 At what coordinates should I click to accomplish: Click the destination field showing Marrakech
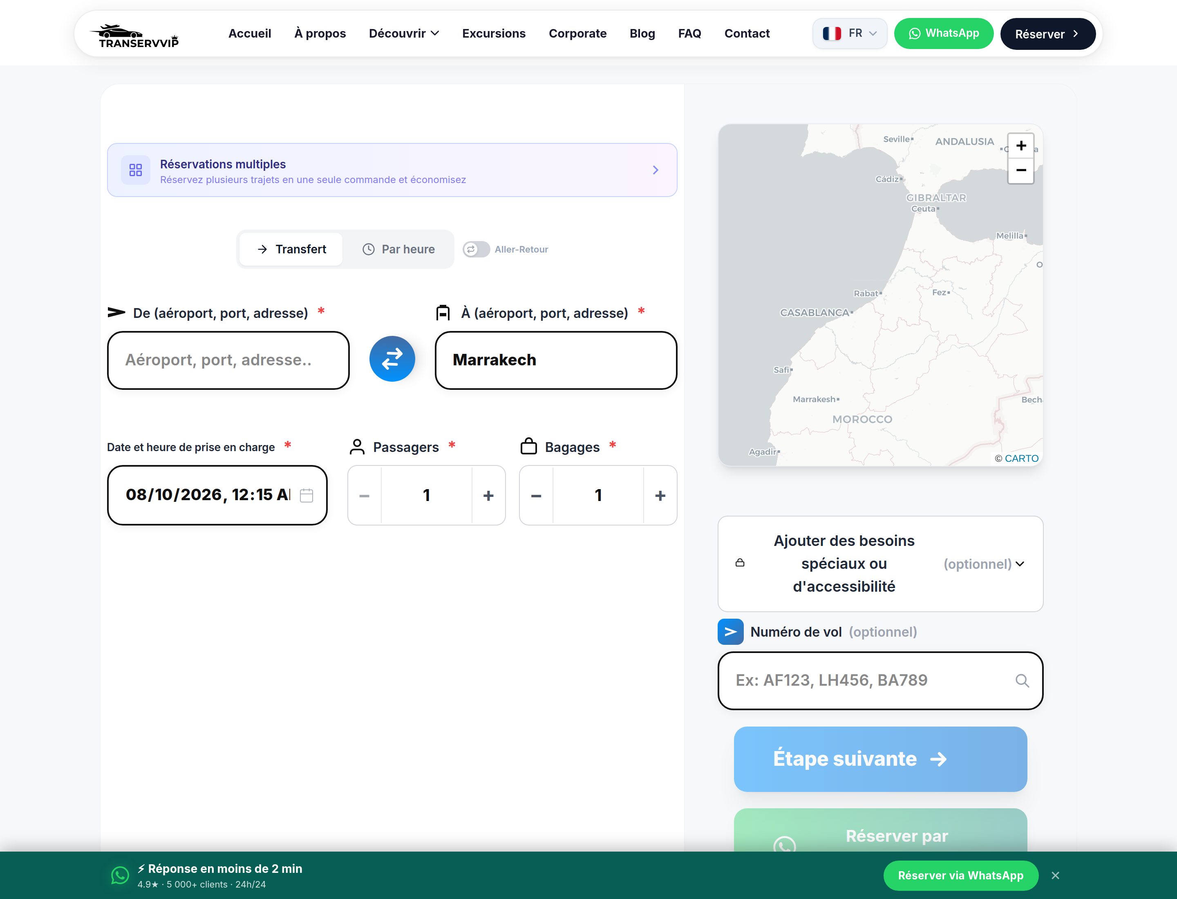click(x=556, y=360)
